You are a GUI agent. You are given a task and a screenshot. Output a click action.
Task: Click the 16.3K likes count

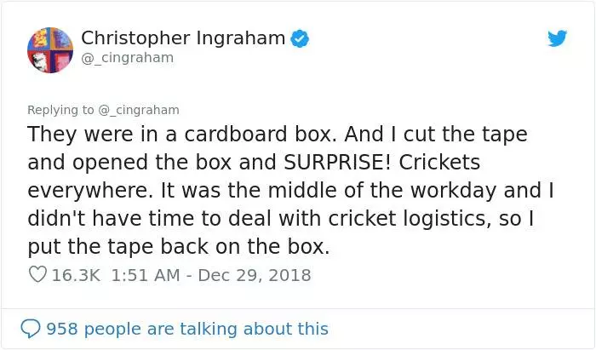click(x=76, y=275)
